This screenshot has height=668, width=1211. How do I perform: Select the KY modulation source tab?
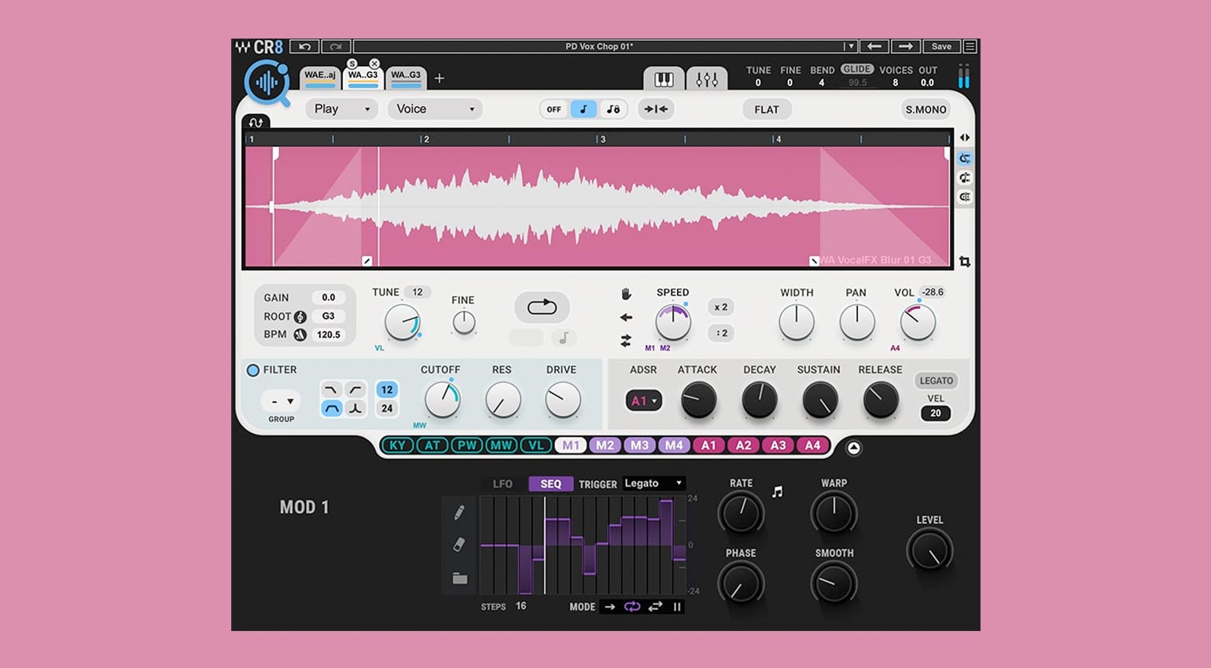398,446
